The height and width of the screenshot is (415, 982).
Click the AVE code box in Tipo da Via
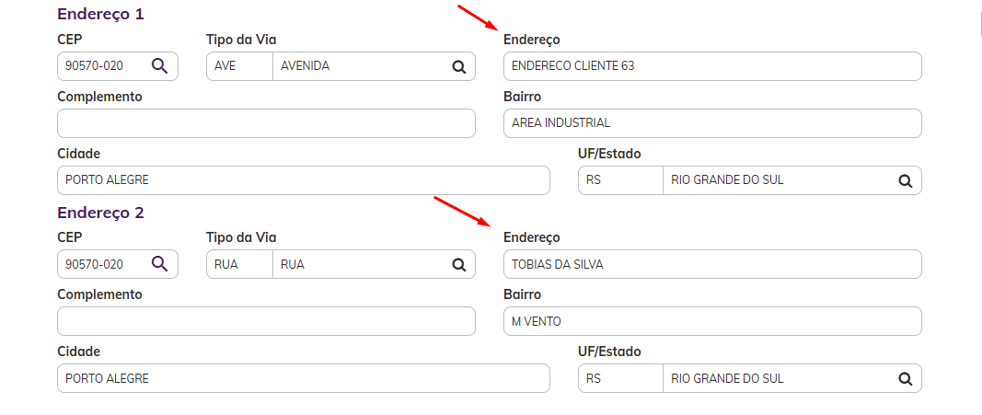coord(240,66)
